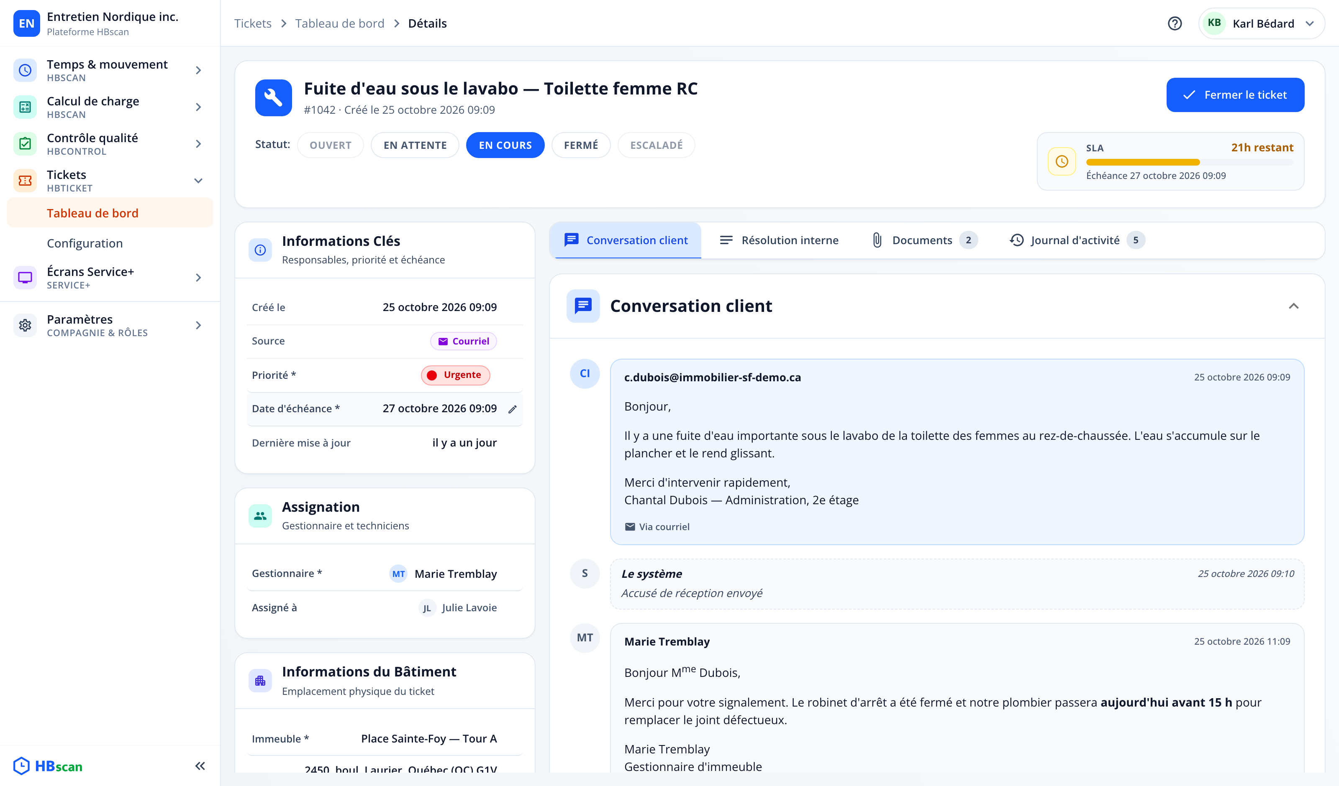
Task: Set status to EN ATTENTE
Action: 415,145
